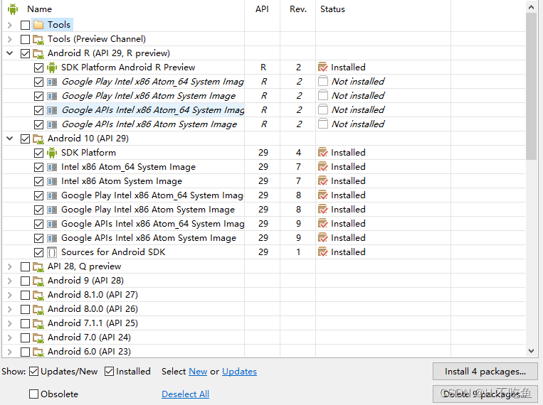Screen dimensions: 543x405
Task: Click the Deselect All link
Action: click(185, 394)
